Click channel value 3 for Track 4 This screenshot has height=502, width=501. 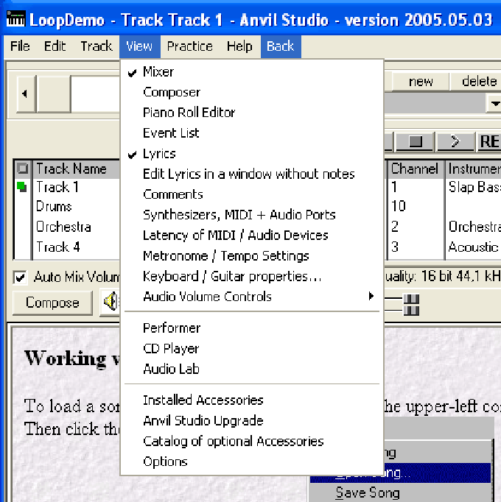(395, 247)
